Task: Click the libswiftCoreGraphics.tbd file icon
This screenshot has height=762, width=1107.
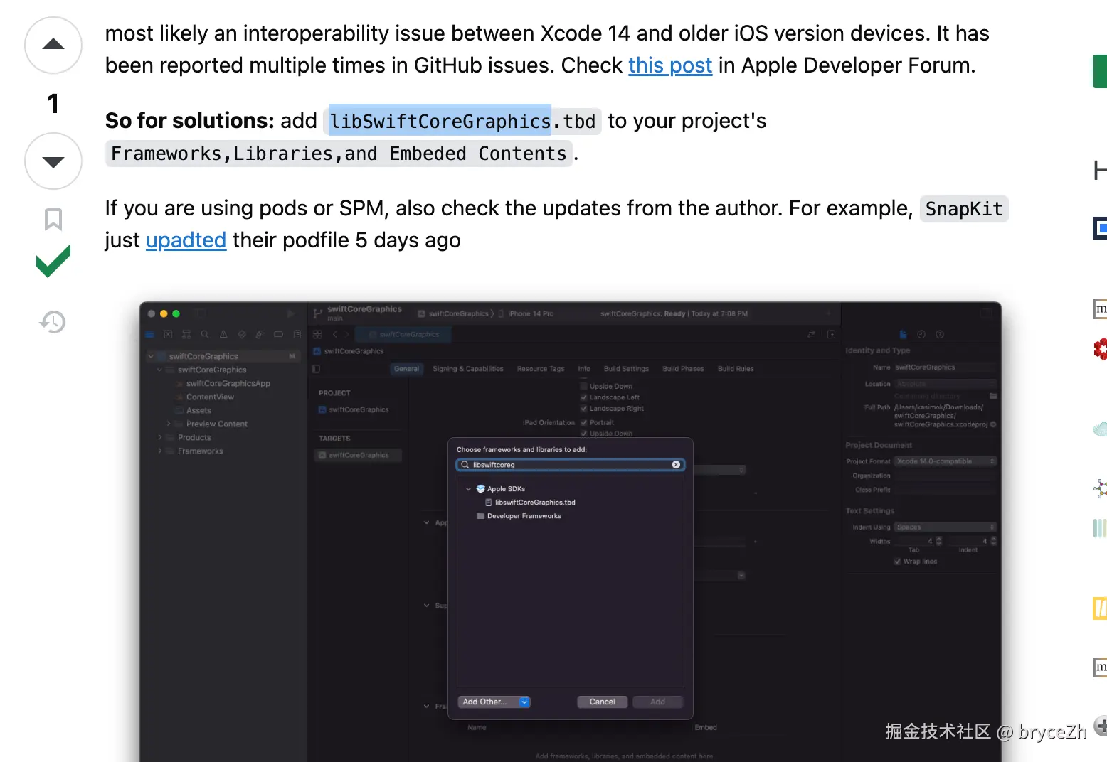Action: [489, 503]
